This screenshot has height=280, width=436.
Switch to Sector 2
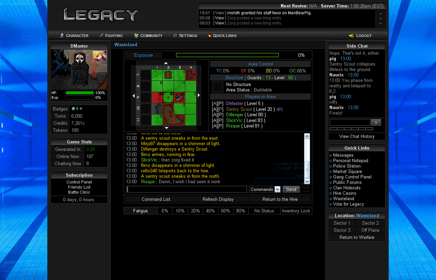click(370, 223)
